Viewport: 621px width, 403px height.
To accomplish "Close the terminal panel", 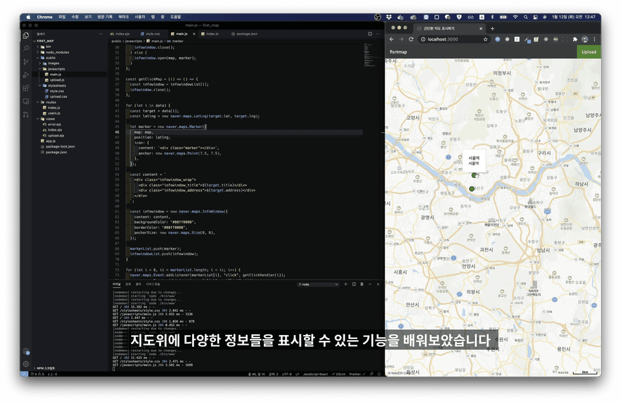I will click(378, 284).
